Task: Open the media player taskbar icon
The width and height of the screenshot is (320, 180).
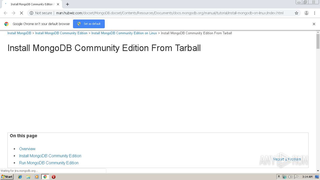Action: pyautogui.click(x=37, y=177)
